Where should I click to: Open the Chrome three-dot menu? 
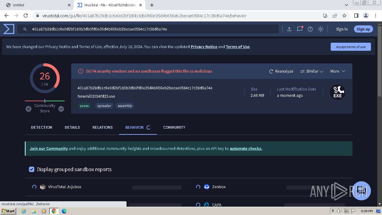pyautogui.click(x=375, y=16)
